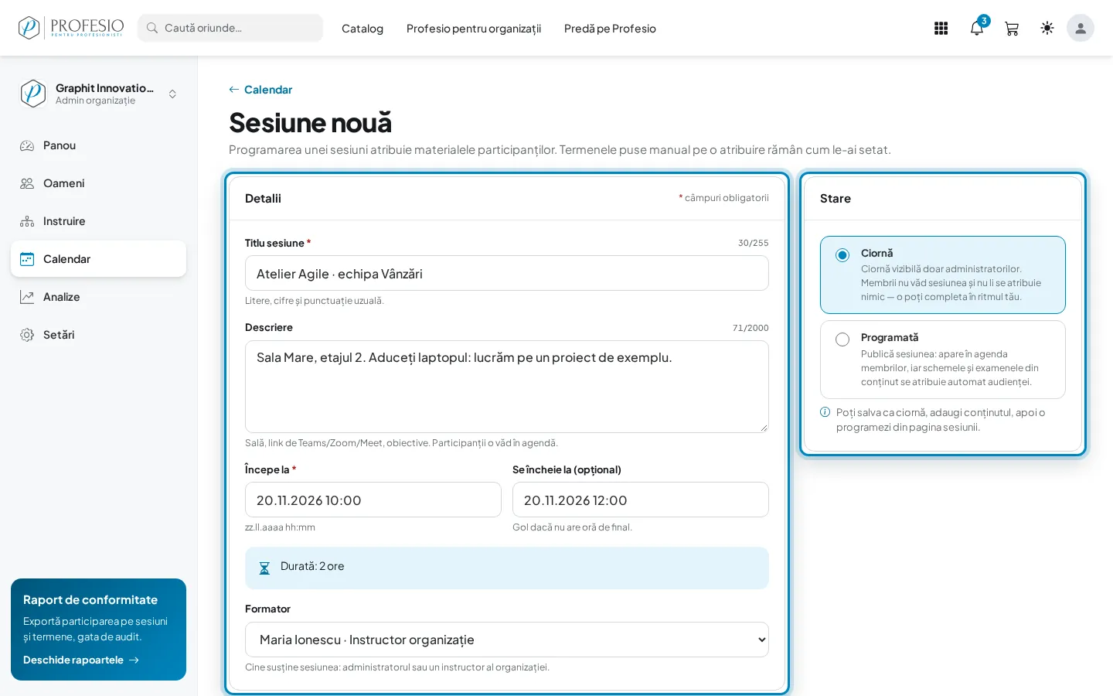The height and width of the screenshot is (696, 1113).
Task: Go back via the Calendar breadcrumb link
Action: point(260,90)
